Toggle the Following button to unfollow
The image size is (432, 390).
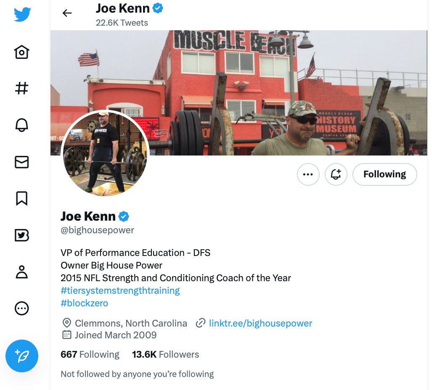384,174
